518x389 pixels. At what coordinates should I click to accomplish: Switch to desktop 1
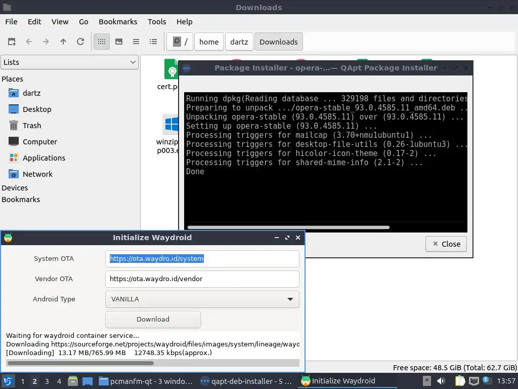pos(22,381)
